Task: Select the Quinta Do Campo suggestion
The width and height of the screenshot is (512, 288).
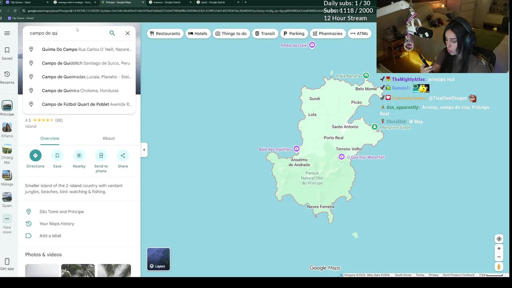Action: click(x=79, y=49)
